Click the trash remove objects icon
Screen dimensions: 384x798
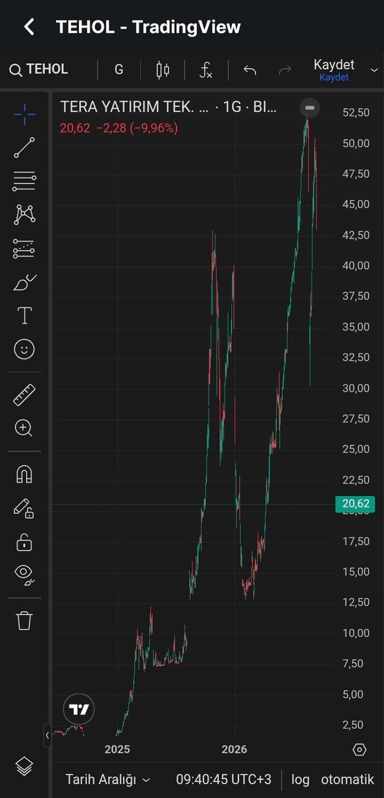click(x=24, y=620)
